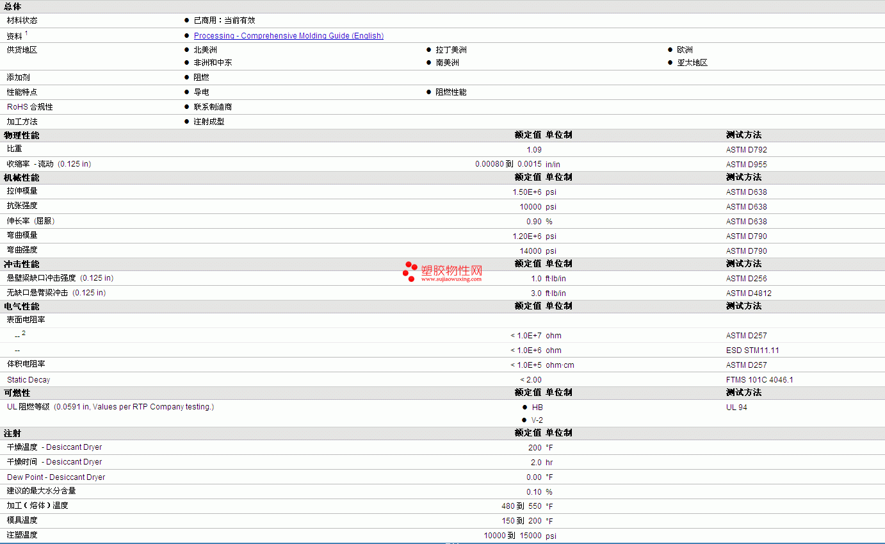
Task: Click the < 1.0E+6 surface resistivity value
Action: tap(526, 350)
